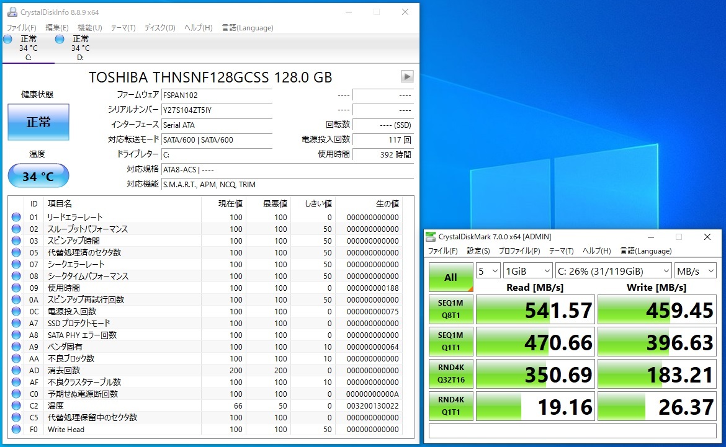Screen dimensions: 726x447
Task: Open 言語(Language) menu in CrystalDiskInfo
Action: (x=248, y=28)
